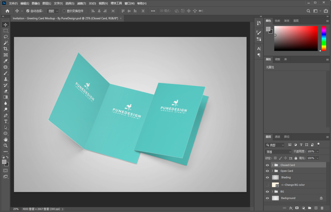Image resolution: width=331 pixels, height=212 pixels.
Task: Expand the BG group
Action: [272, 192]
